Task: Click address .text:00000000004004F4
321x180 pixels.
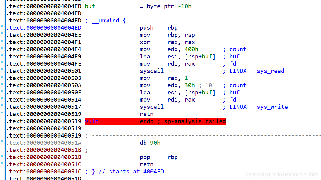Action: tap(43, 49)
